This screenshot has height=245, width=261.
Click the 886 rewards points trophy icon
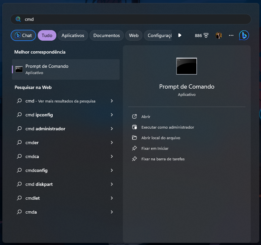pos(206,35)
